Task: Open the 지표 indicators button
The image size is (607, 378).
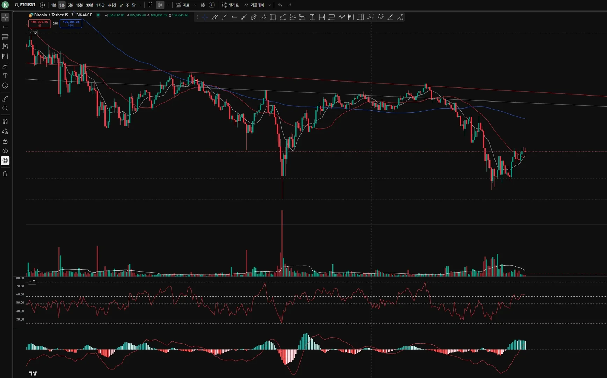Action: [183, 5]
